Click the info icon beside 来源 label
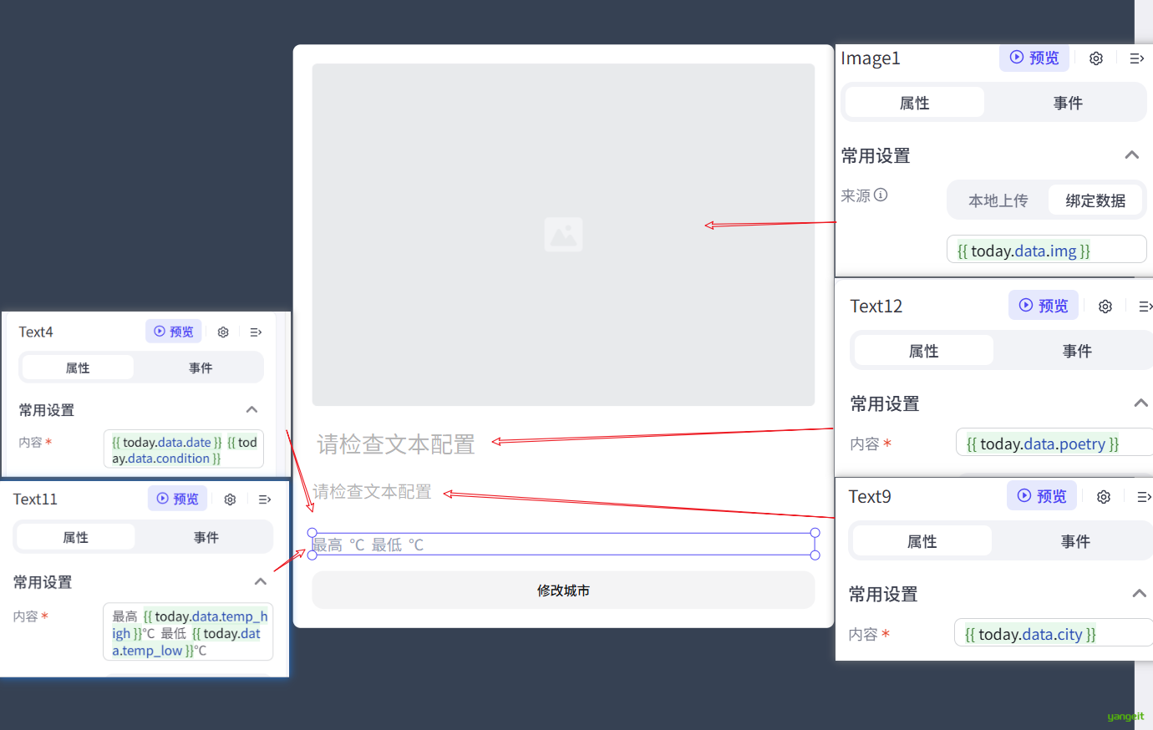Screen dimensions: 1153x730 881,195
